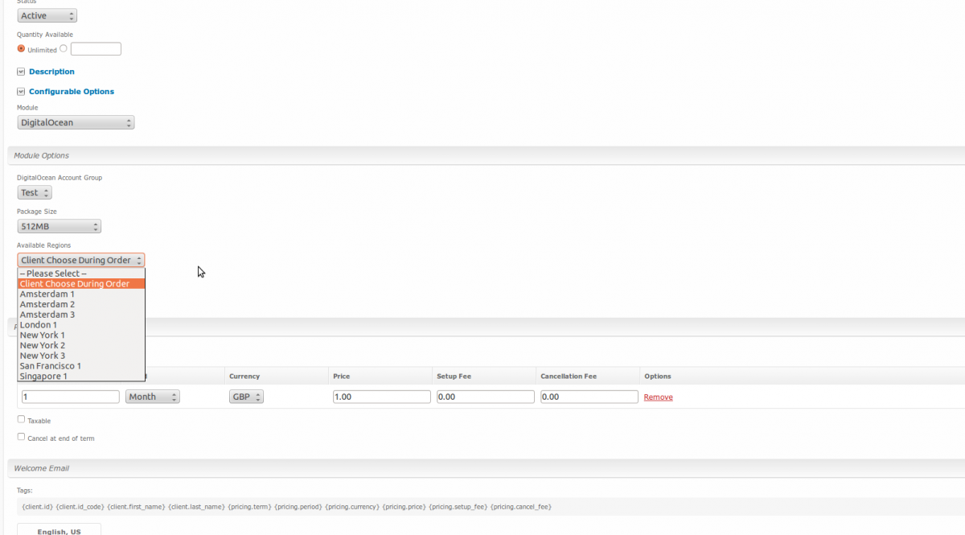Select New York 3 from regions list
This screenshot has height=535, width=965.
pos(81,356)
